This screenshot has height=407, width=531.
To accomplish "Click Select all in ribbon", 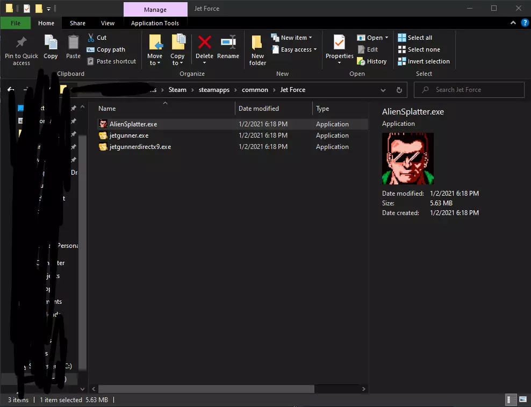I will tap(415, 38).
